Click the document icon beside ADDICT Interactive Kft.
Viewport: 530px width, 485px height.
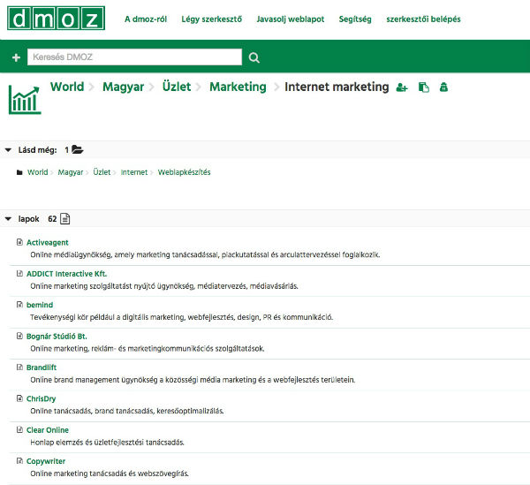click(x=19, y=274)
